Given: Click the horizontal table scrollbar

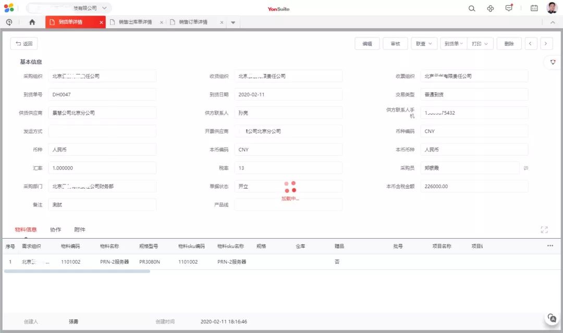Looking at the screenshot, I should click(x=77, y=272).
